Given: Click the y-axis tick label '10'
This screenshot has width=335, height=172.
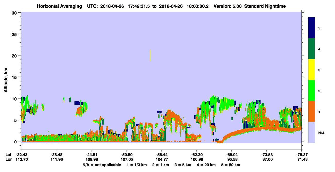Looking at the screenshot, I should click(x=15, y=99).
